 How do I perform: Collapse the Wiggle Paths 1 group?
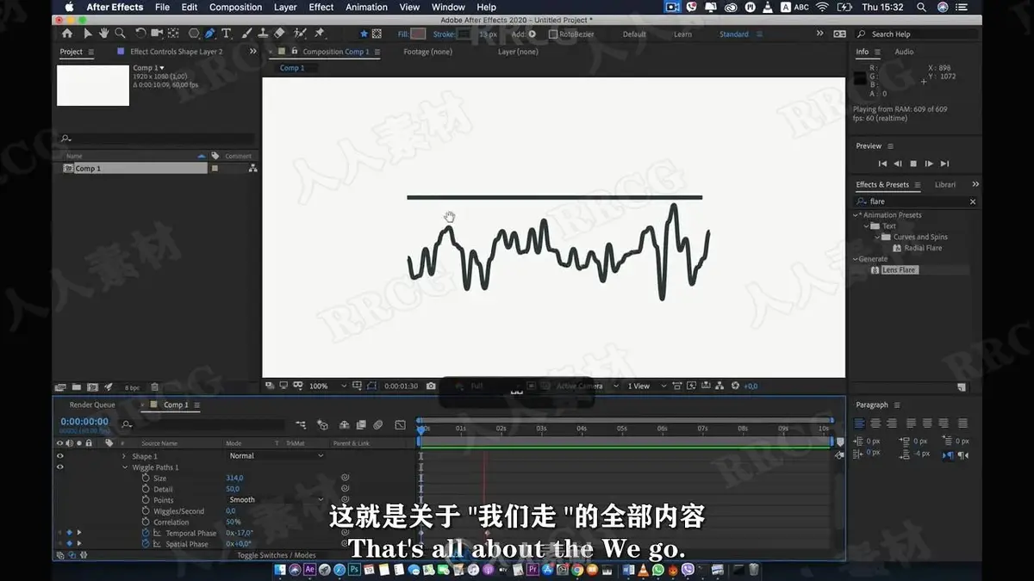pyautogui.click(x=125, y=467)
